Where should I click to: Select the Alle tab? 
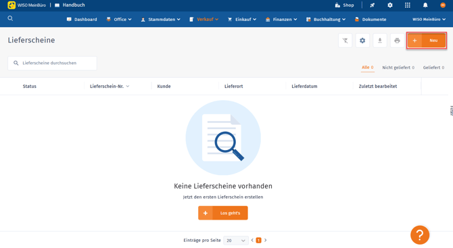point(368,68)
